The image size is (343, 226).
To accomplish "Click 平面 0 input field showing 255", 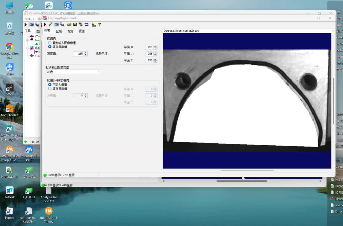I will [x=150, y=47].
